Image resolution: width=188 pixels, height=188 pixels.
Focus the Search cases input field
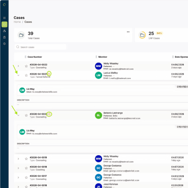tap(40, 47)
